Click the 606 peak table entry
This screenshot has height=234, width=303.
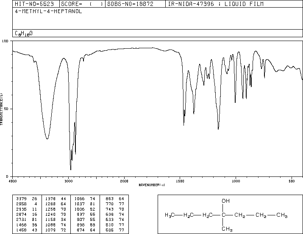115,230
